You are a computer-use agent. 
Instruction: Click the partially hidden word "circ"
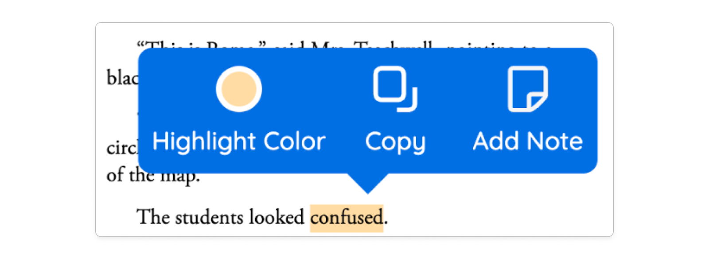(x=122, y=148)
